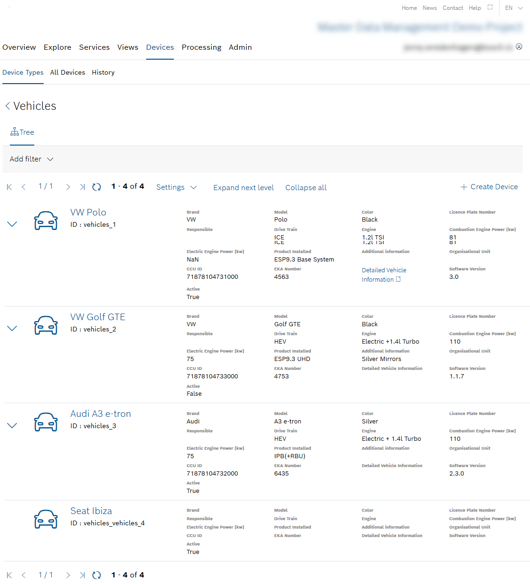Refresh the list using top reload icon

97,187
